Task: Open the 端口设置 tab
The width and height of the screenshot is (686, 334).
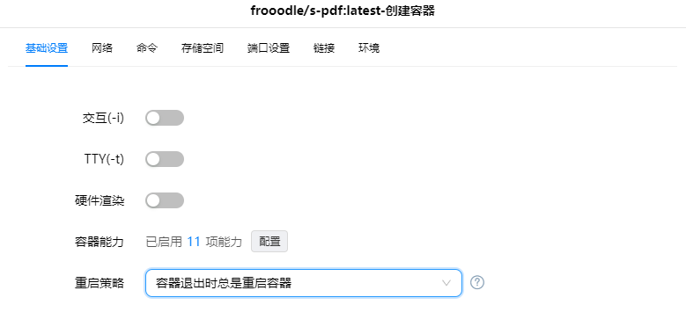Action: tap(269, 48)
